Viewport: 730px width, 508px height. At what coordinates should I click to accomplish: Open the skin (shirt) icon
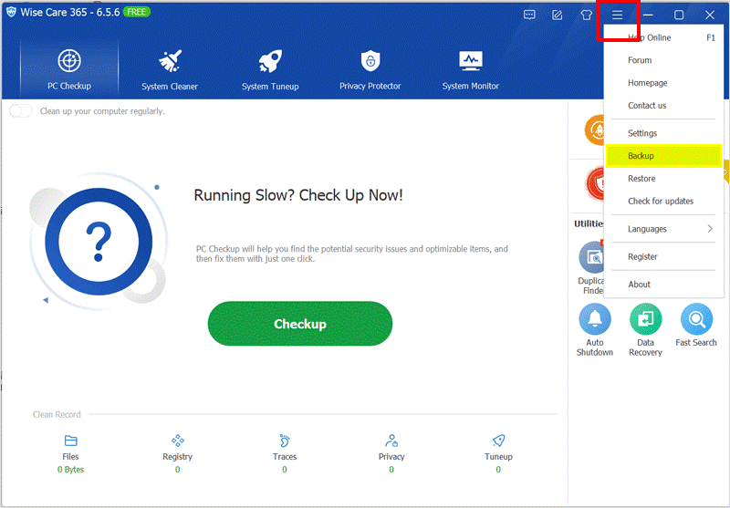click(586, 15)
